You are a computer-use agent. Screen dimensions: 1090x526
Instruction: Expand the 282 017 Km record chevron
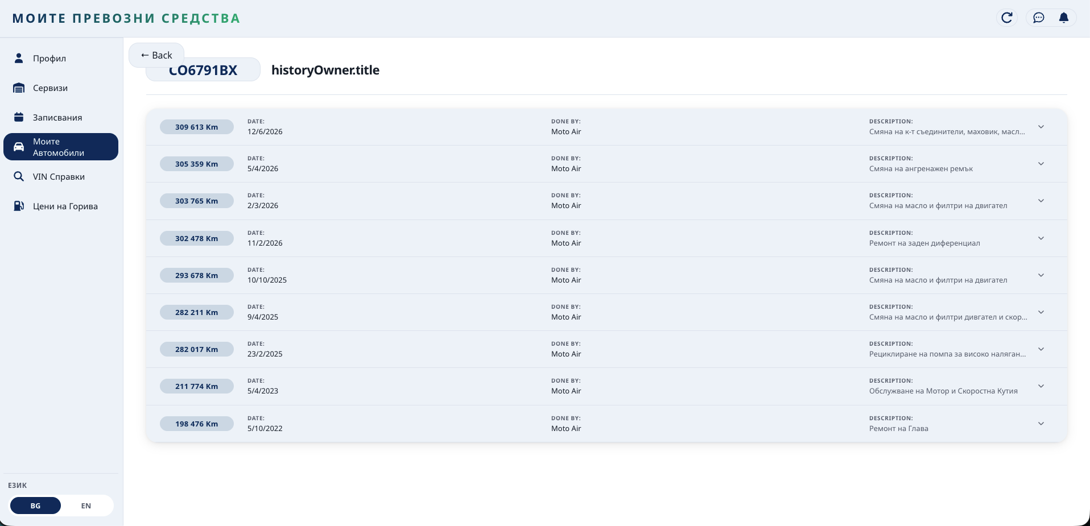(1041, 349)
